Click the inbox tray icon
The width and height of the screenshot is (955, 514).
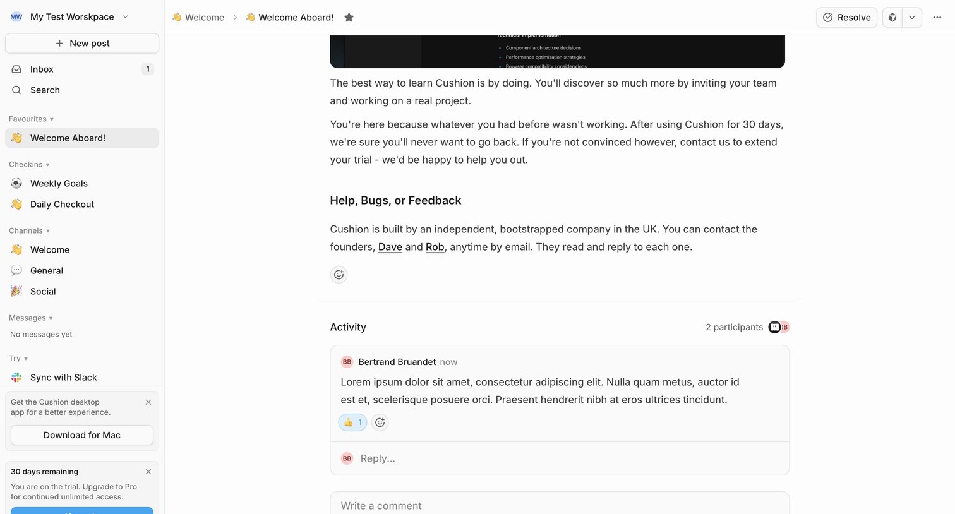click(16, 69)
